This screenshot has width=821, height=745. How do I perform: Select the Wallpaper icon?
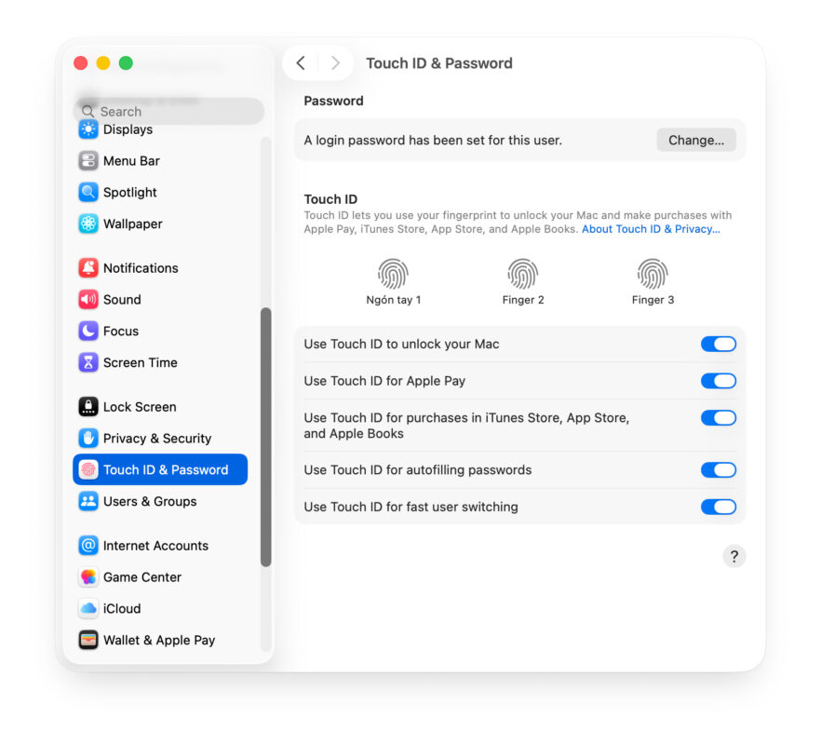pyautogui.click(x=88, y=223)
